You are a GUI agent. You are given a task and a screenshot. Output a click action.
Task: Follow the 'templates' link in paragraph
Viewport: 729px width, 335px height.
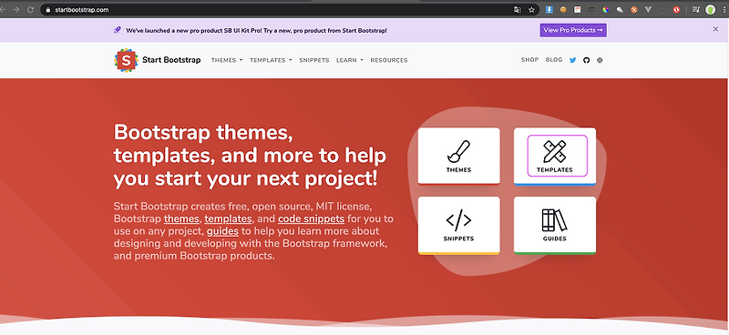click(228, 218)
